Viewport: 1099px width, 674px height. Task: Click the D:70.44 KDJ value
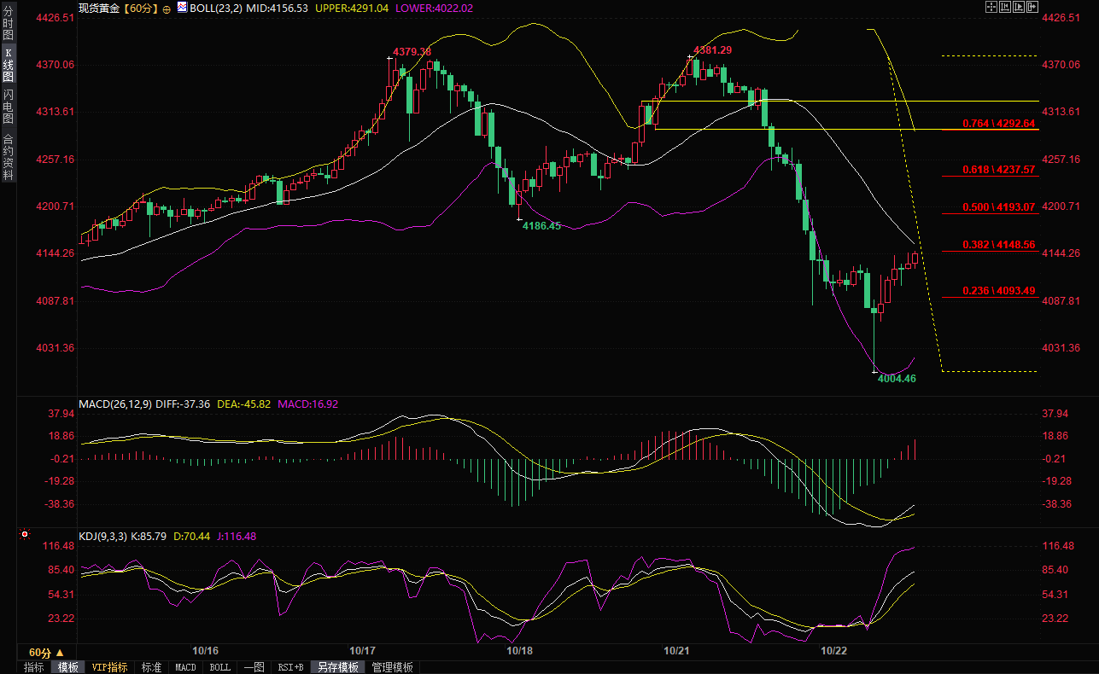point(191,536)
